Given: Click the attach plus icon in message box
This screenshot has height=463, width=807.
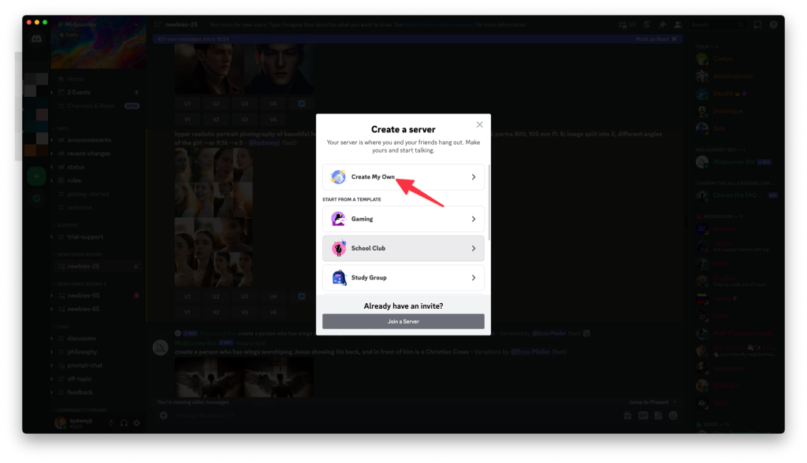Looking at the screenshot, I should (164, 415).
